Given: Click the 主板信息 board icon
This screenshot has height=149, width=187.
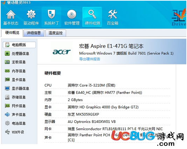Looking at the screenshot, I should coord(7,62).
